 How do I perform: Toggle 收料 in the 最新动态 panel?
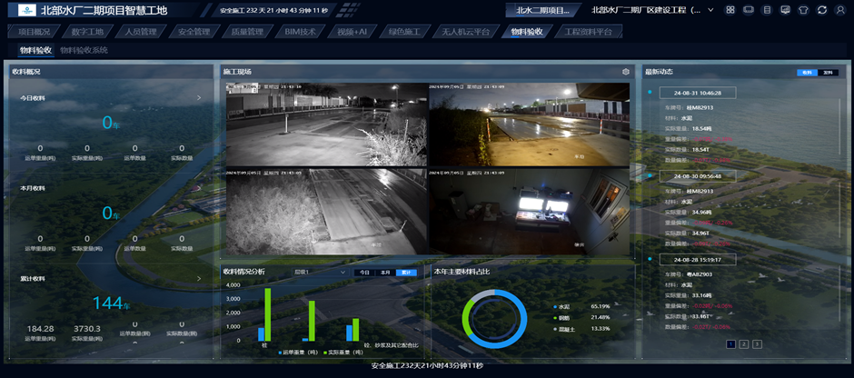[807, 72]
